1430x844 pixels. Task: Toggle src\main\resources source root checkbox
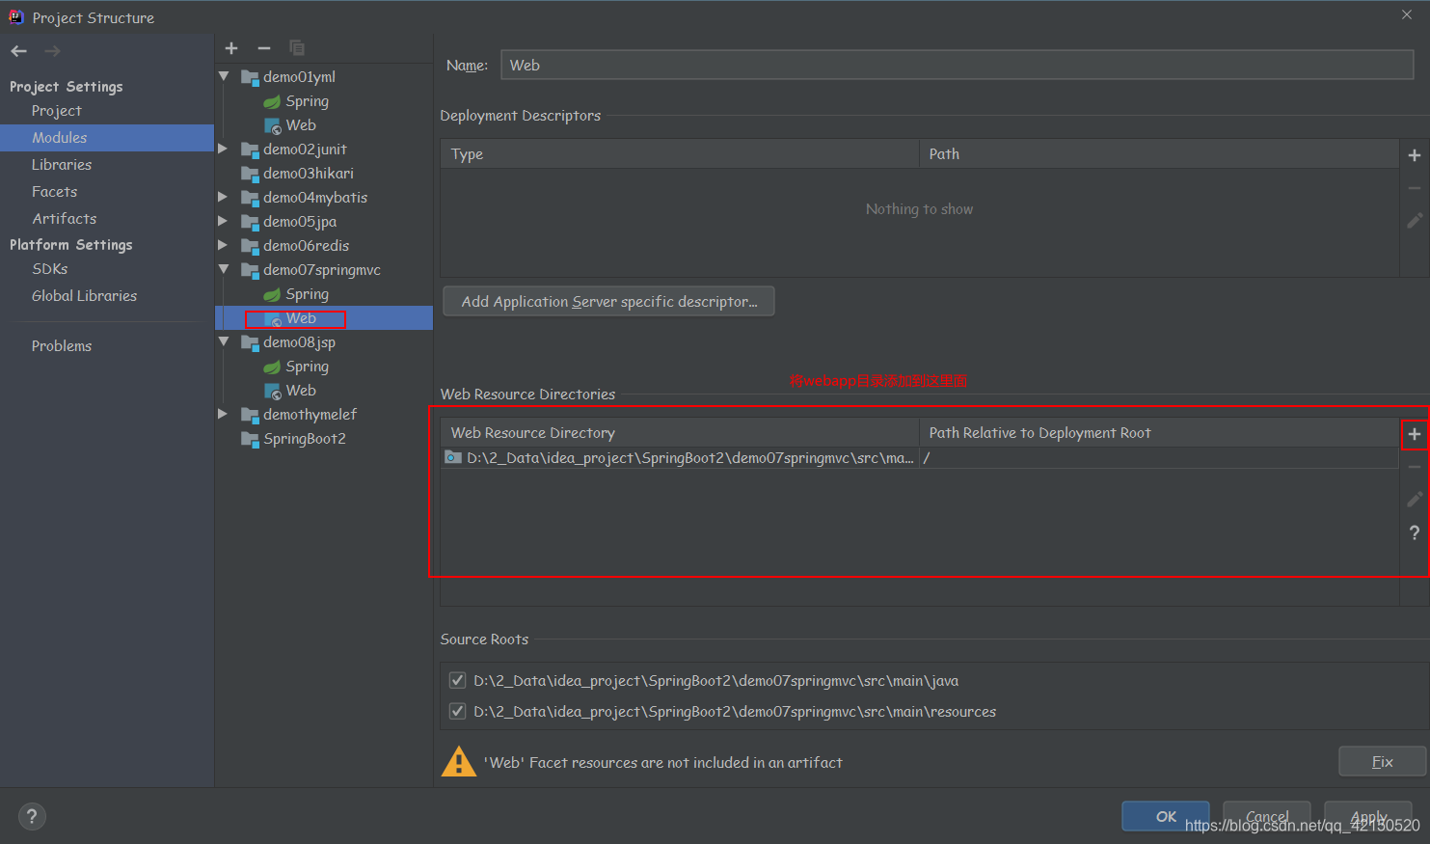[x=458, y=711]
